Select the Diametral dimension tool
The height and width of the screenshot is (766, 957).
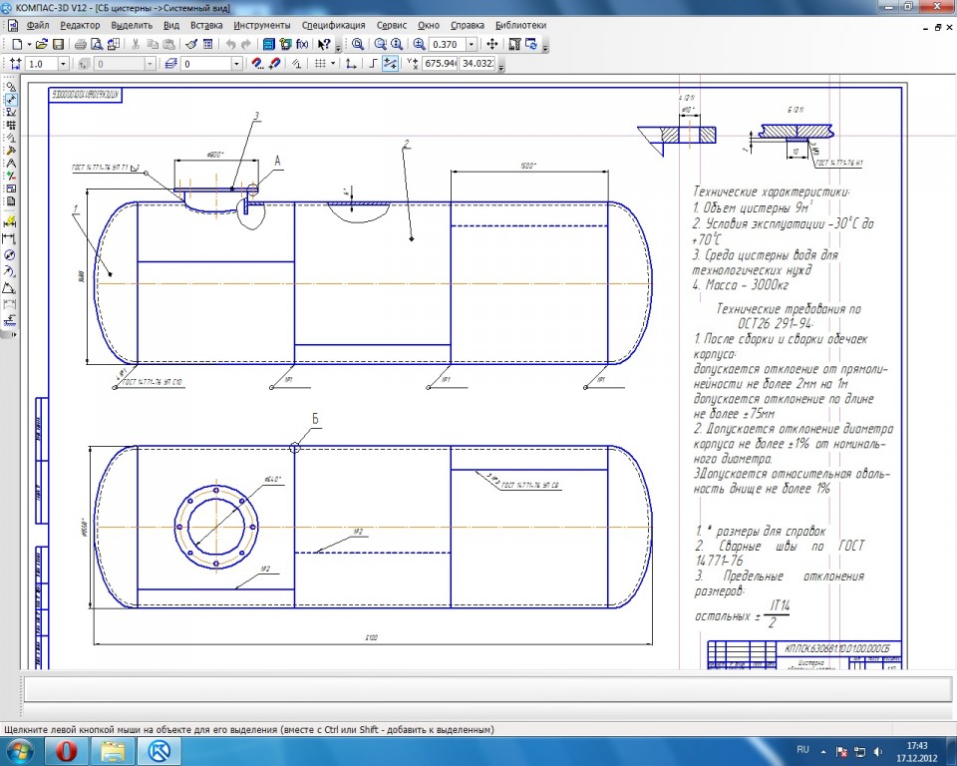[x=10, y=255]
